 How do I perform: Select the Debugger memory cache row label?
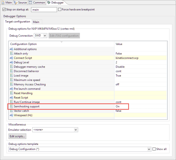(30, 67)
